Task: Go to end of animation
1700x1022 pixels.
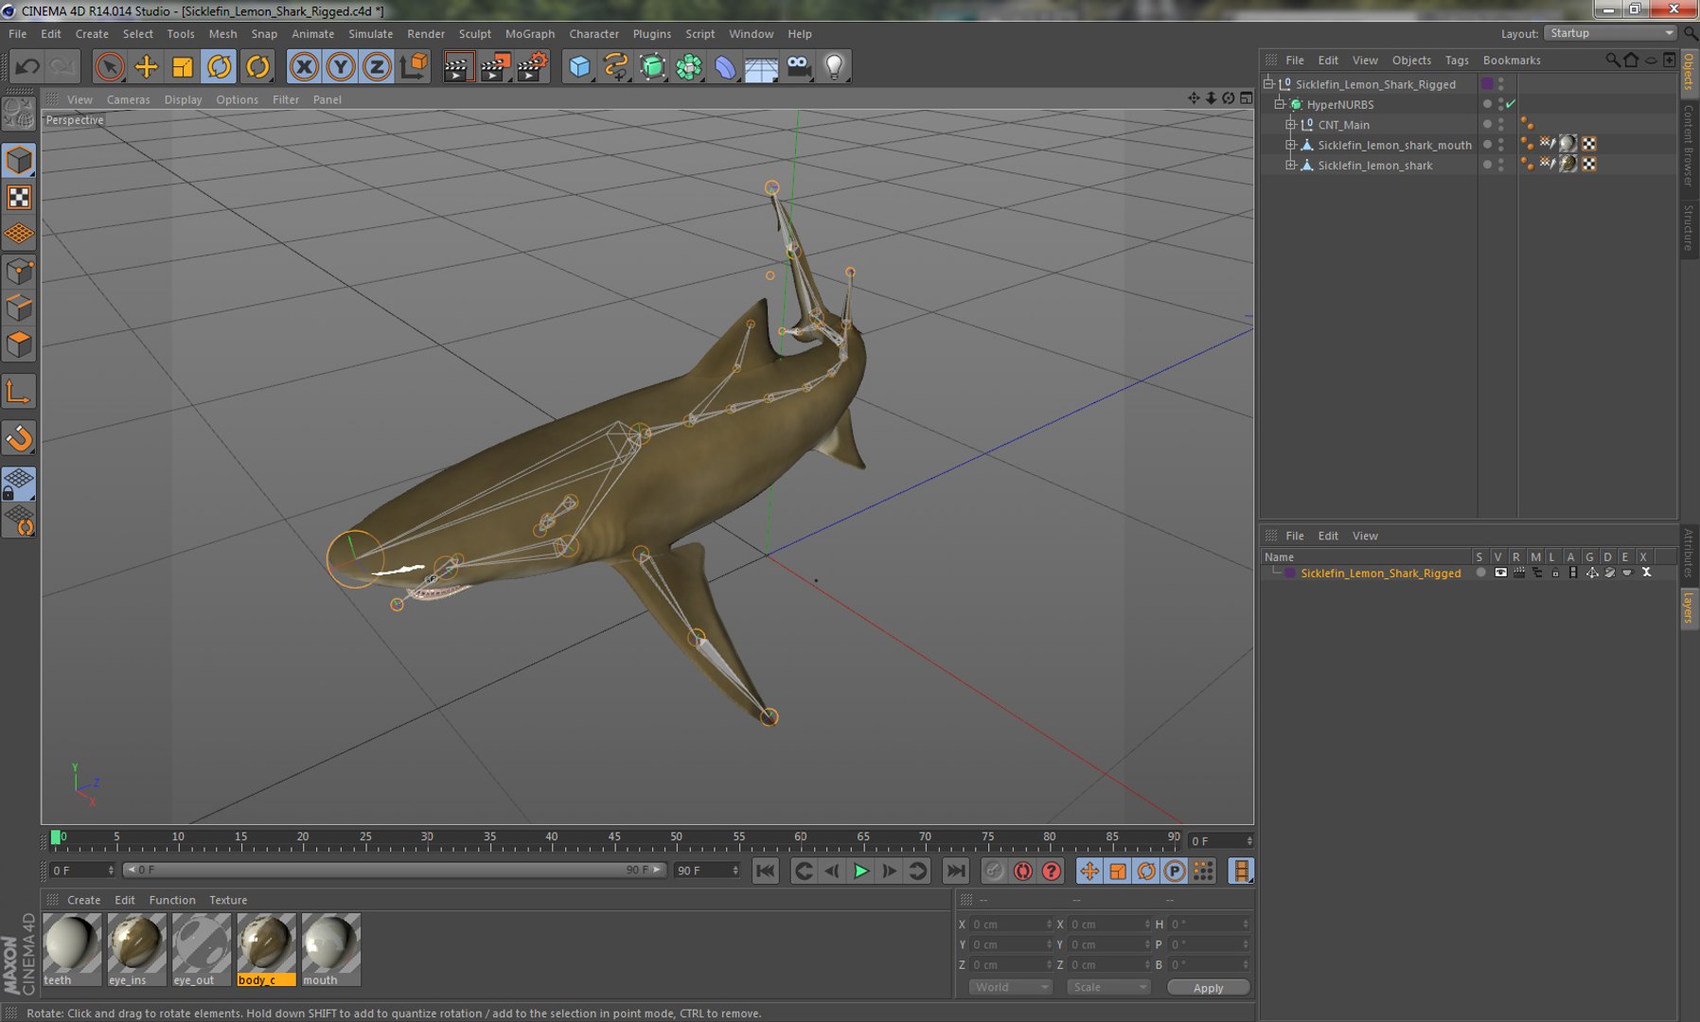Action: click(x=956, y=871)
